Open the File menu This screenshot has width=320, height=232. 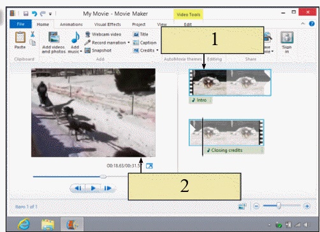(x=20, y=24)
